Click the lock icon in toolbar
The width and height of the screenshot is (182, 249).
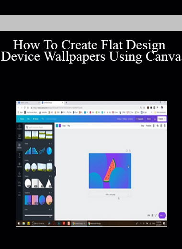pos(161,126)
